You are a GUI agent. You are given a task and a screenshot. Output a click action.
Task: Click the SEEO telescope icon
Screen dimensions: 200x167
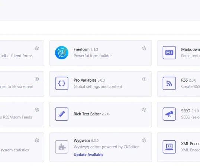coord(169,114)
